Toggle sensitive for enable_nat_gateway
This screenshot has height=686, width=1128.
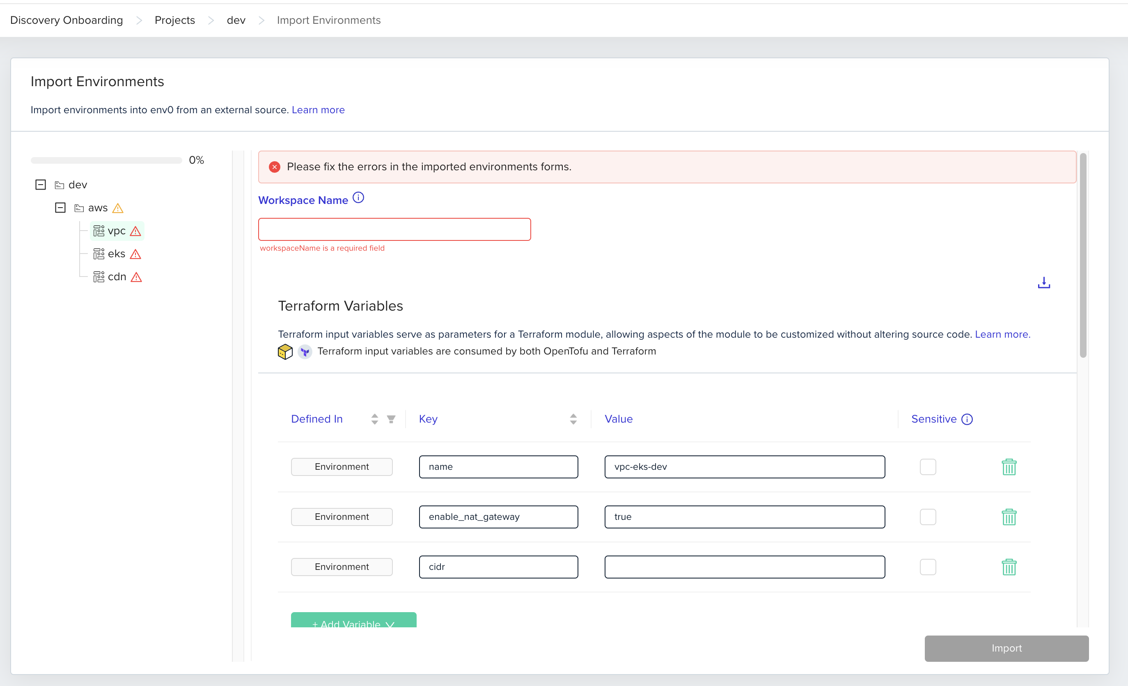(928, 517)
